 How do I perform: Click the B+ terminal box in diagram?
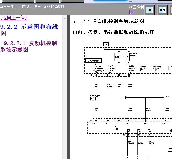[x=106, y=44]
